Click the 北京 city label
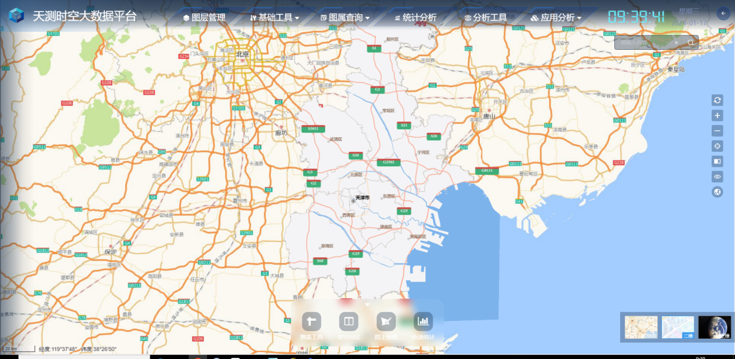 click(x=242, y=54)
